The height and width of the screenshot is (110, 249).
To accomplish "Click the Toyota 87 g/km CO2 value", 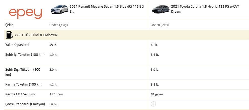I will [157, 94].
